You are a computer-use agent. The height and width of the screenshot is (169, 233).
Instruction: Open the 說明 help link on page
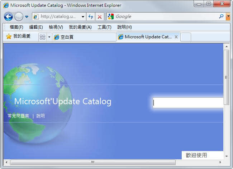coord(41,116)
